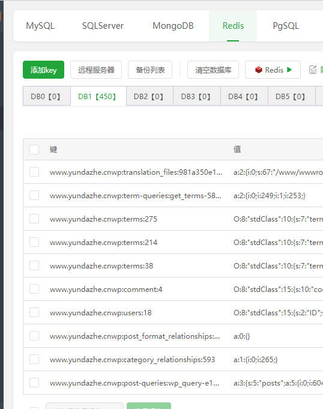The image size is (323, 409).
Task: Select the DB1 [450] database tab
Action: (x=98, y=96)
